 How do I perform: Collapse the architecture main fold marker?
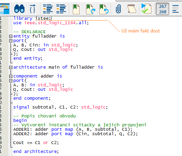point(11,67)
